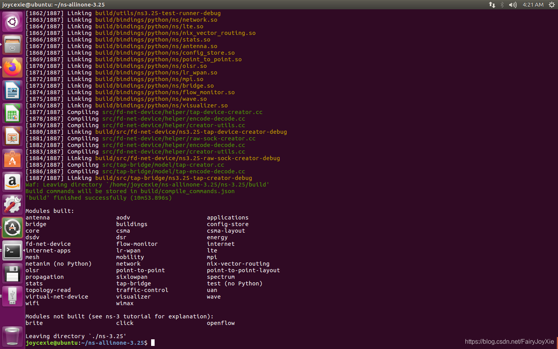Click the terminal prompt cursor
Viewport: 558px width, 349px height.
pyautogui.click(x=153, y=343)
